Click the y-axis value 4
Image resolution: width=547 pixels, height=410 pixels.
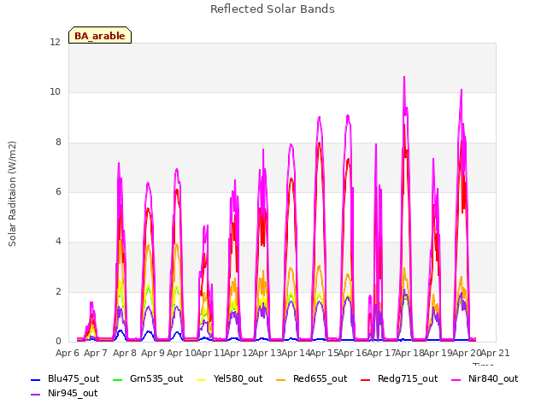(58, 241)
